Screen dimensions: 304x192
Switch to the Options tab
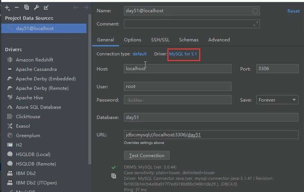tap(133, 40)
